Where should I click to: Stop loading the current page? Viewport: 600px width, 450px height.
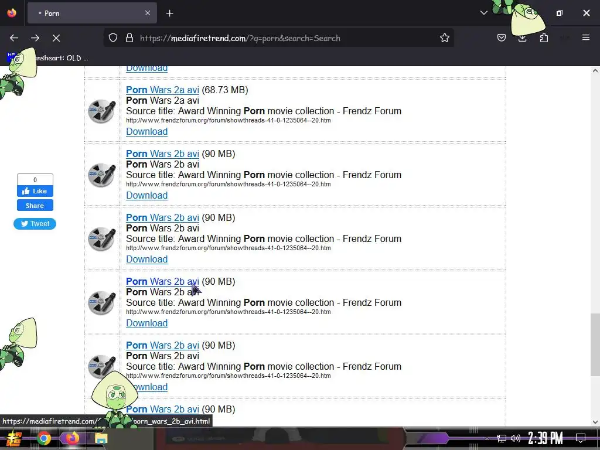coord(56,38)
